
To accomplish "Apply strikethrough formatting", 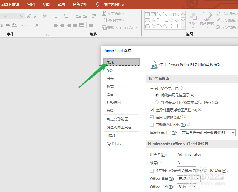I will pyautogui.click(x=8, y=25).
